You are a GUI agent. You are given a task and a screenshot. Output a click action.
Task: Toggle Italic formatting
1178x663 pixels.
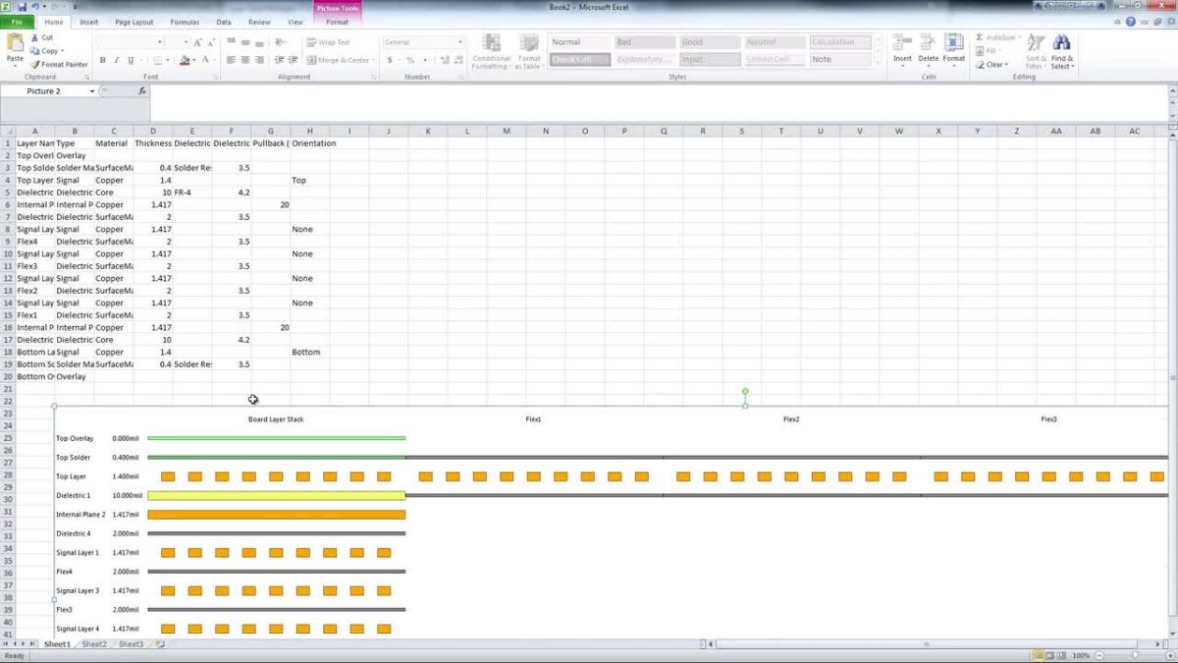(116, 61)
